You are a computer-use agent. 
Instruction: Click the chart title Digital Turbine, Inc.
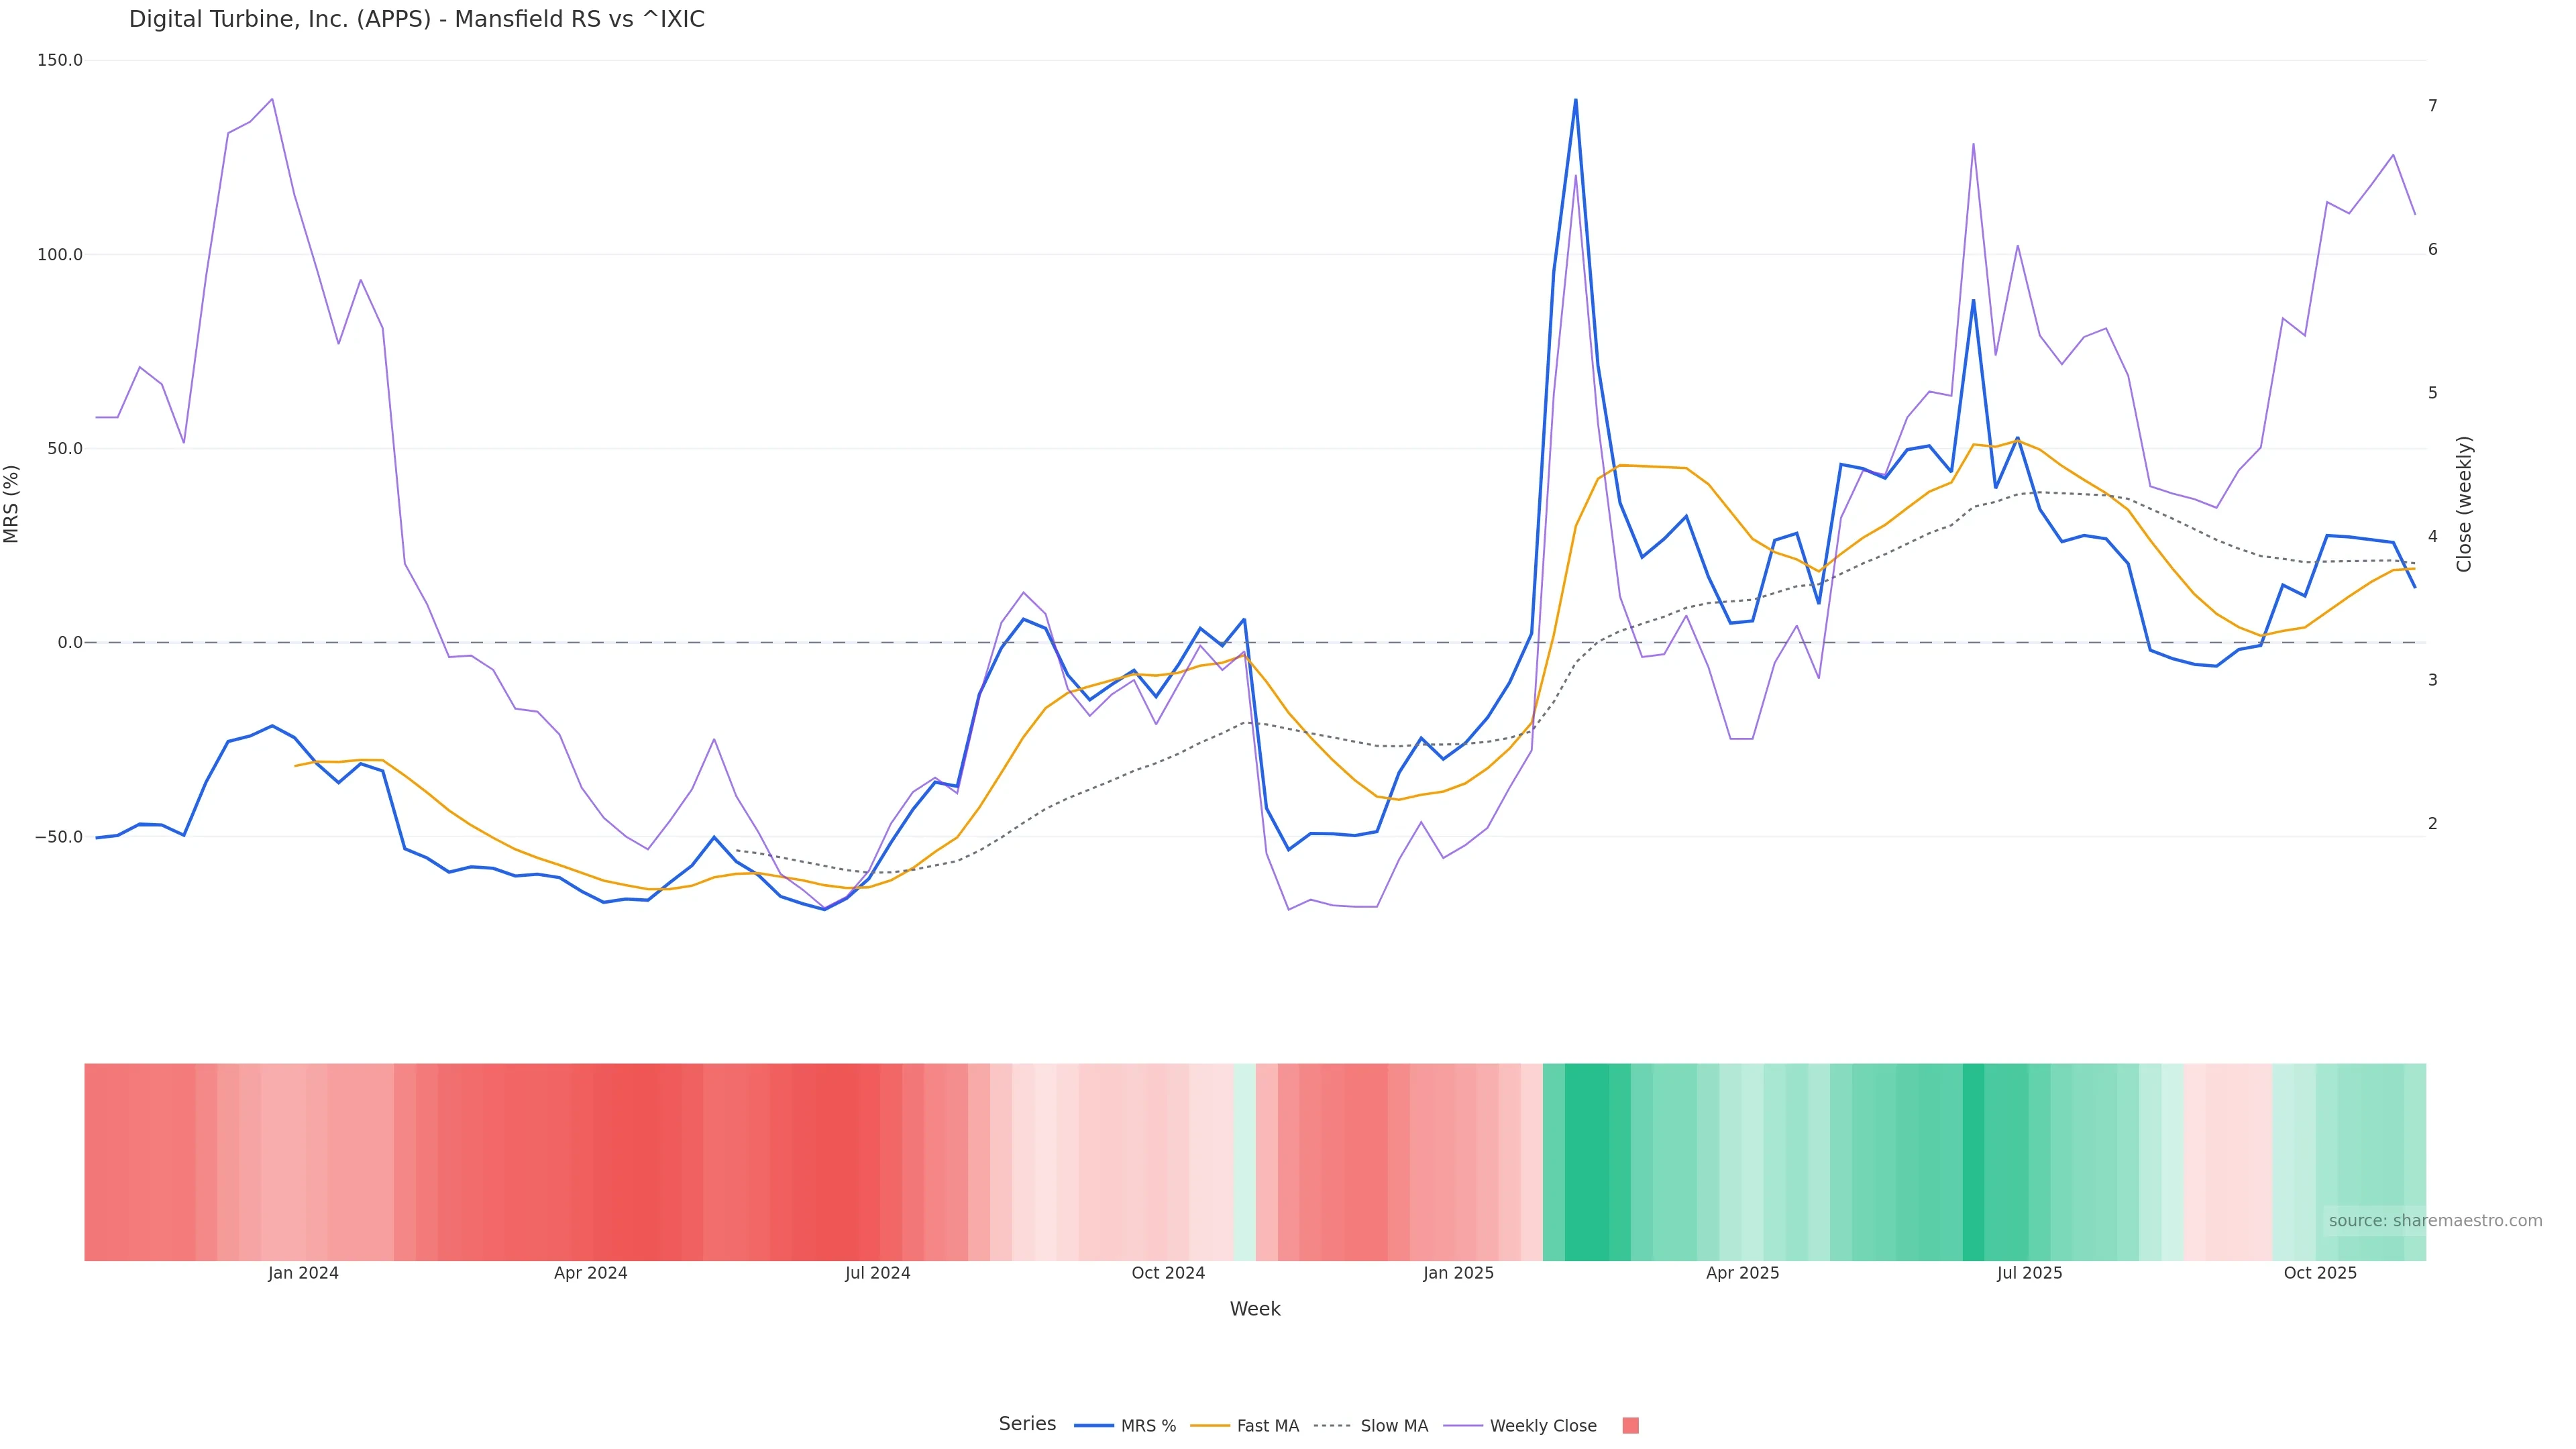(x=416, y=19)
